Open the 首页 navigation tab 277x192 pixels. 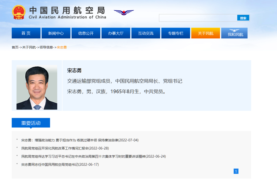[x=26, y=33]
